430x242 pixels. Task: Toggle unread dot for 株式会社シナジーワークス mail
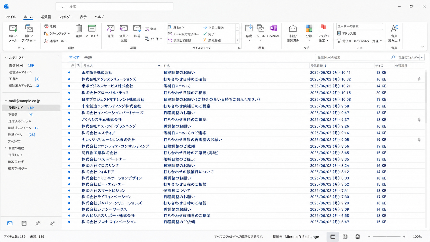(69, 209)
